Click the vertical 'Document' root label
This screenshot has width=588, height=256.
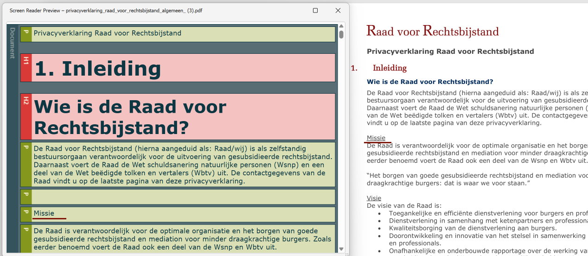[x=13, y=43]
